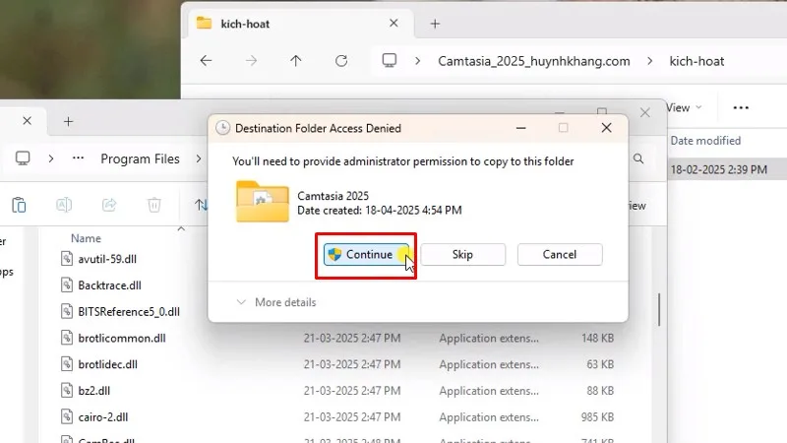This screenshot has width=787, height=443.
Task: Open the breadcrumb ellipsis in the Program Files window
Action: pyautogui.click(x=78, y=158)
